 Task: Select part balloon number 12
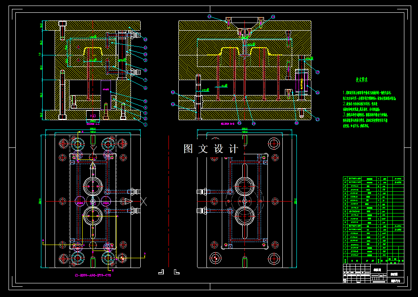[x=145, y=39]
